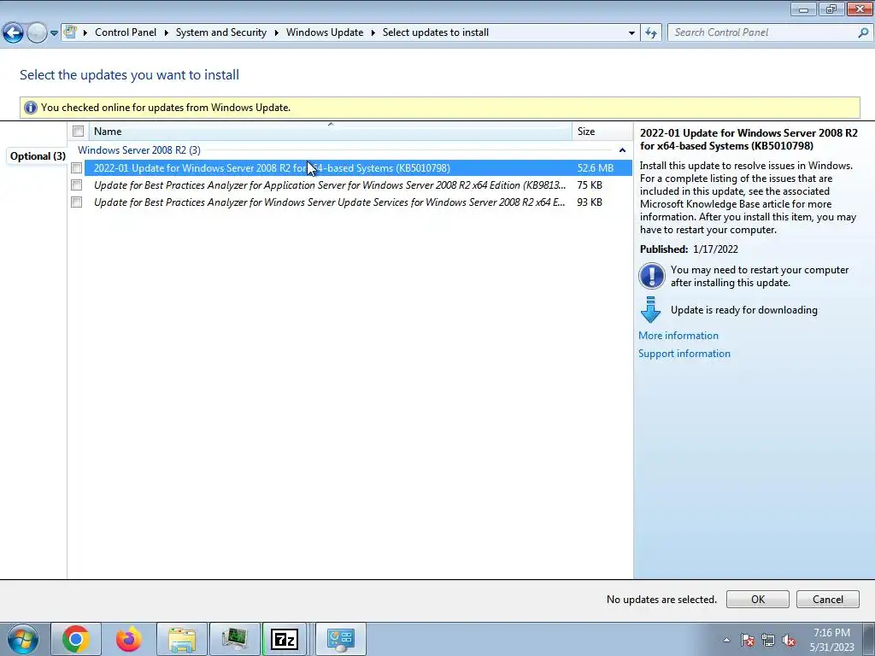The width and height of the screenshot is (875, 656).
Task: Toggle the select-all checkbox in header
Action: click(x=78, y=131)
